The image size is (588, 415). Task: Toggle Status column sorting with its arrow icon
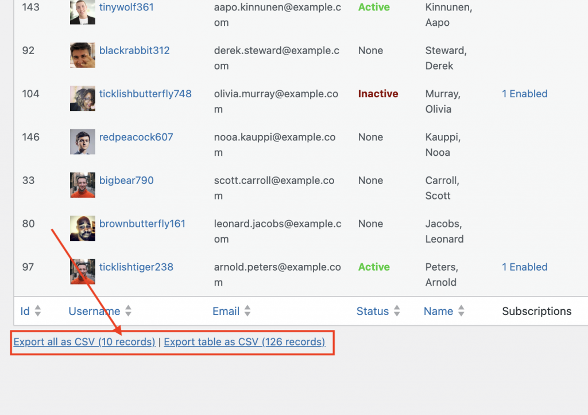pyautogui.click(x=396, y=311)
